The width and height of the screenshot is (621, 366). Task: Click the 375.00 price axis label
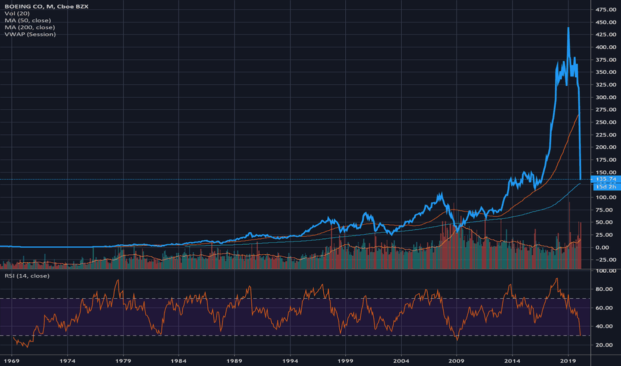(606, 60)
